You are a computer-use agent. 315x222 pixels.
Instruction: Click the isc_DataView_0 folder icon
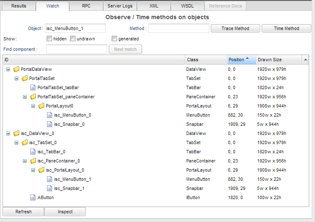16,133
